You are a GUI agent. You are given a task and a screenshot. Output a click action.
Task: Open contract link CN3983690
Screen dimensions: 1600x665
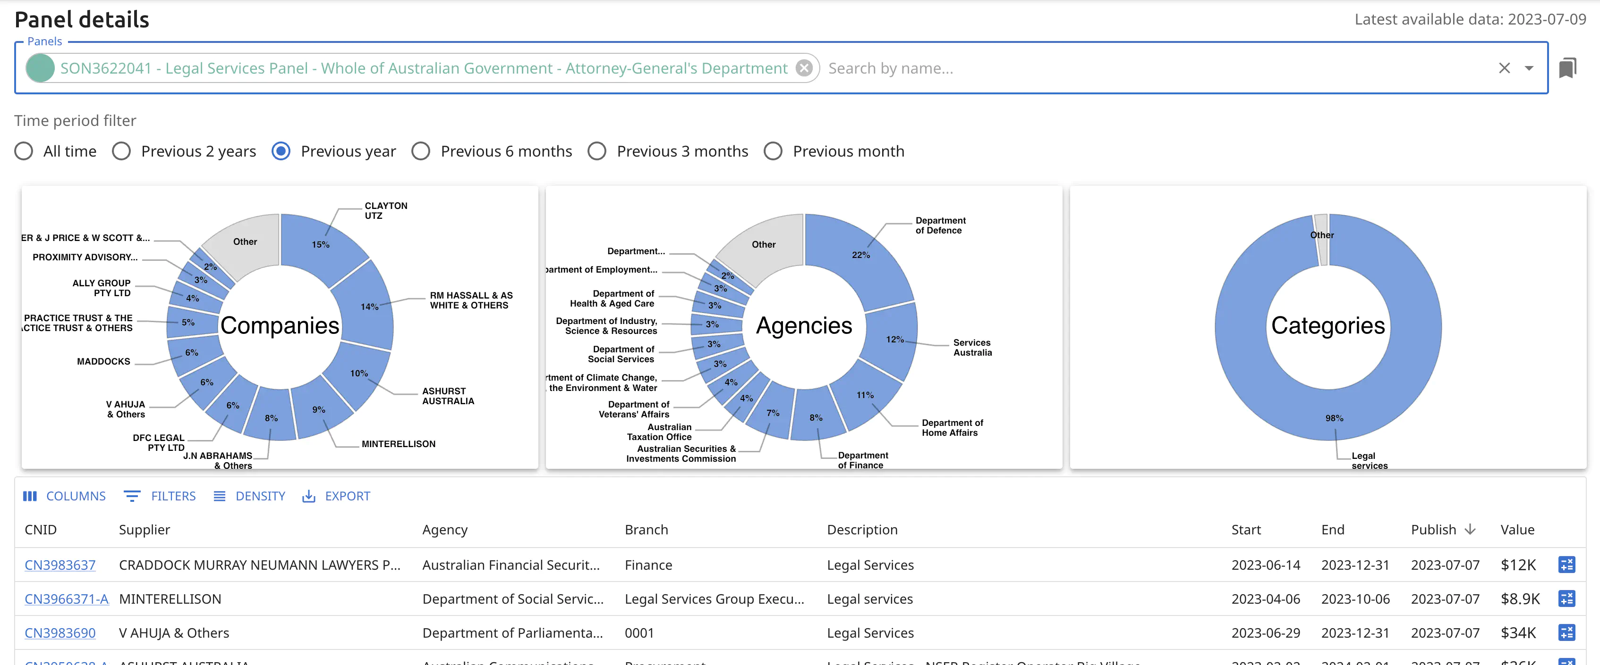pos(60,633)
